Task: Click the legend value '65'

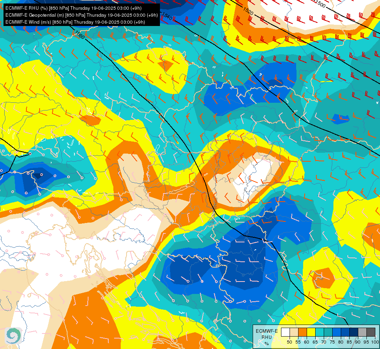Action: 315,342
